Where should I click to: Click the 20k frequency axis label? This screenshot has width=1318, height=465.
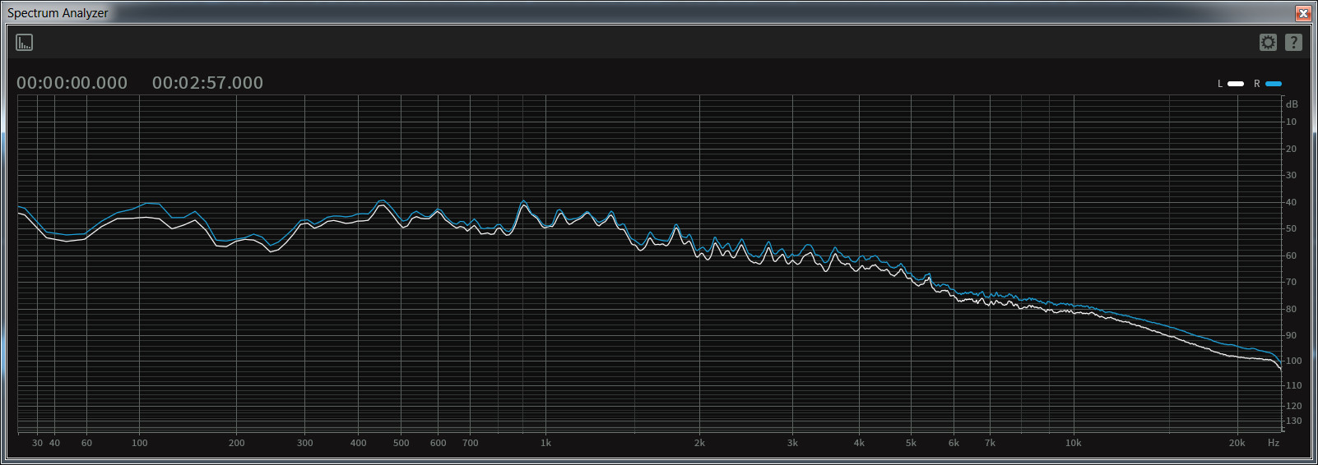pos(1237,443)
